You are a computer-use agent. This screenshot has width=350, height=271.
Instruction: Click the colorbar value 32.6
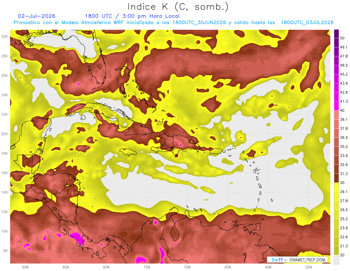click(344, 165)
